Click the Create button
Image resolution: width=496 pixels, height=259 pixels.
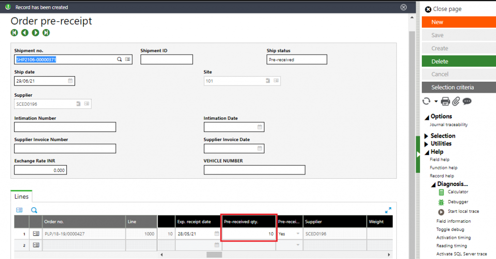tap(459, 48)
